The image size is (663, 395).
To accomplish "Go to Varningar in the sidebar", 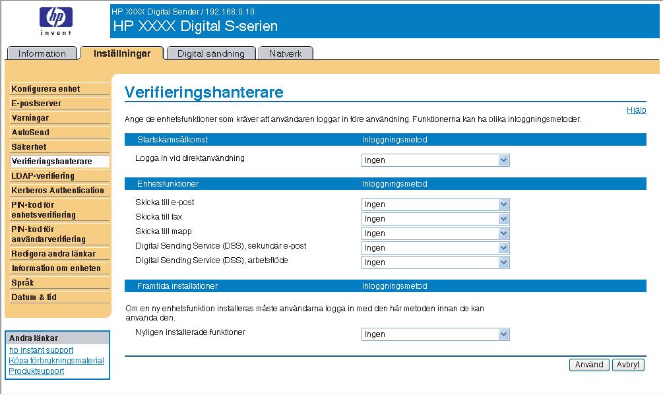I will [59, 118].
